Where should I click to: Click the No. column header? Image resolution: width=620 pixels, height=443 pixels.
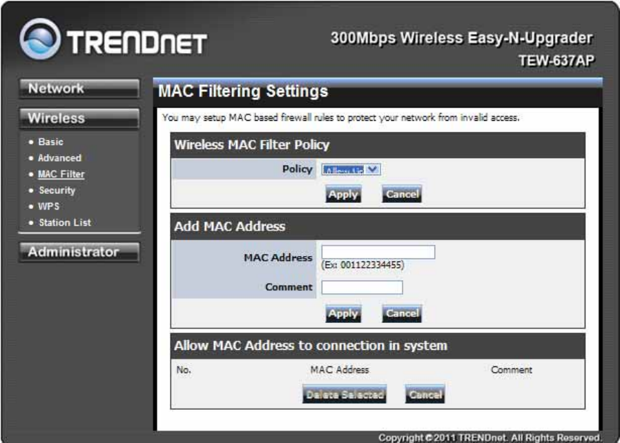(184, 370)
